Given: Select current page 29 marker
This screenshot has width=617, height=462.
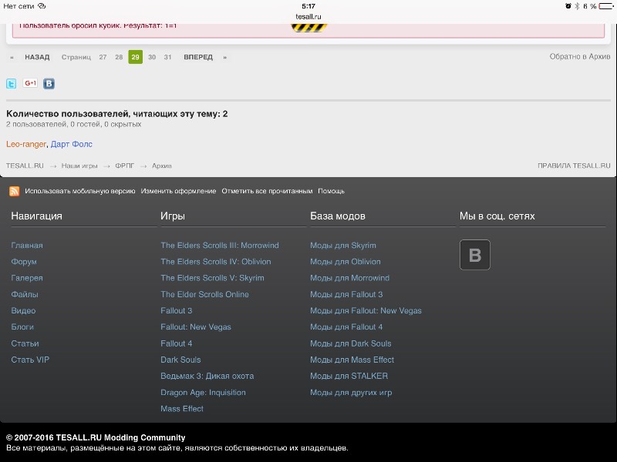Looking at the screenshot, I should click(x=136, y=57).
